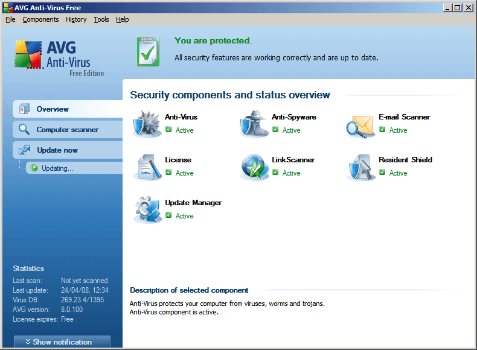Viewport: 477px width, 350px height.
Task: Go to the Overview section
Action: click(x=68, y=109)
